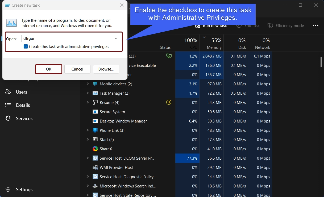Image resolution: width=324 pixels, height=197 pixels.
Task: Expand the Start (2) process group
Action: [88, 140]
